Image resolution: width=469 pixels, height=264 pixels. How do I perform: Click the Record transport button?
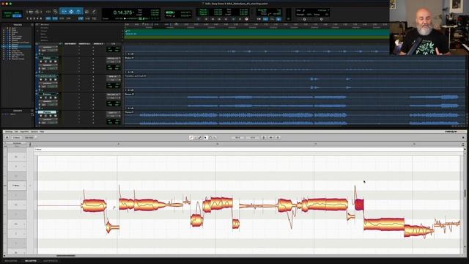pos(246,19)
